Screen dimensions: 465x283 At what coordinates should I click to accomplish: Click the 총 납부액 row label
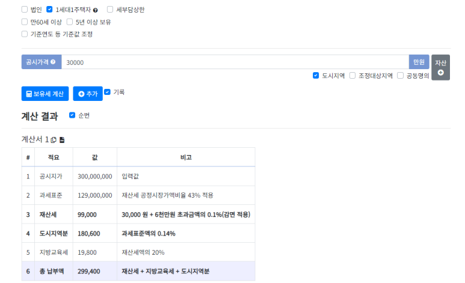coord(52,271)
